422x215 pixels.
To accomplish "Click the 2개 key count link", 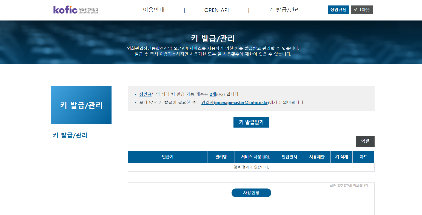I will (213, 94).
